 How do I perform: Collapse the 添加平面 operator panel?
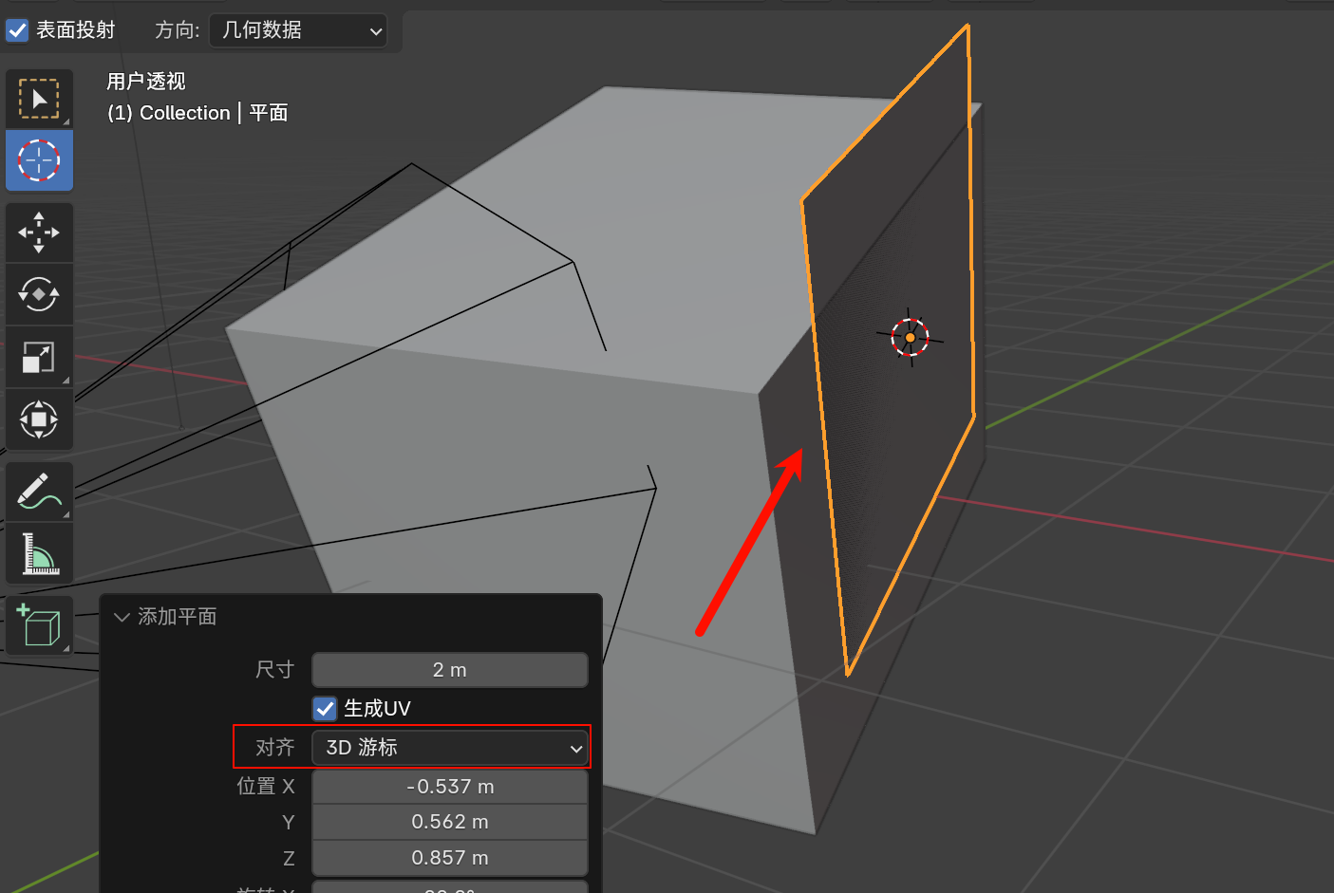(122, 617)
